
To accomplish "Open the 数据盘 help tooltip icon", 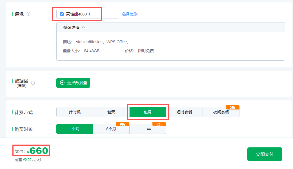I will 33,83.
